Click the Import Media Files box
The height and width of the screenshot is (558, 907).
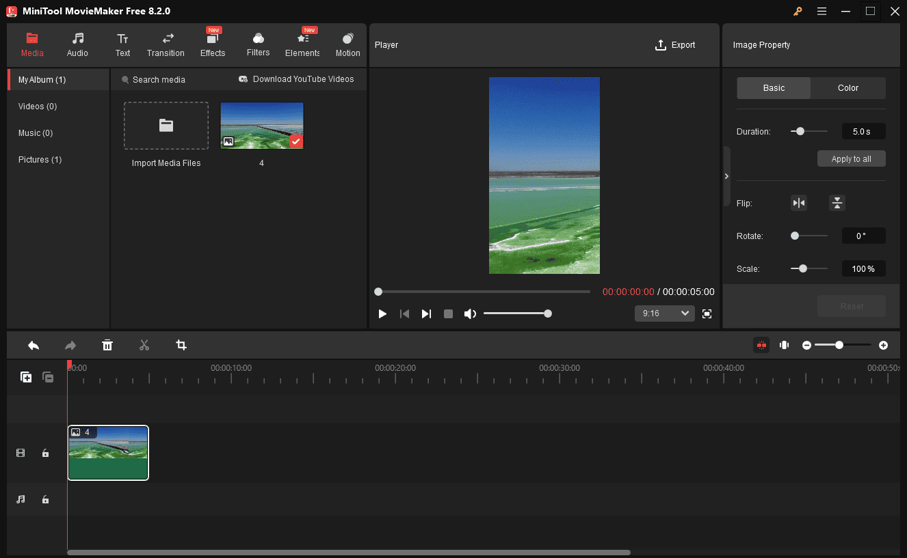pyautogui.click(x=166, y=126)
